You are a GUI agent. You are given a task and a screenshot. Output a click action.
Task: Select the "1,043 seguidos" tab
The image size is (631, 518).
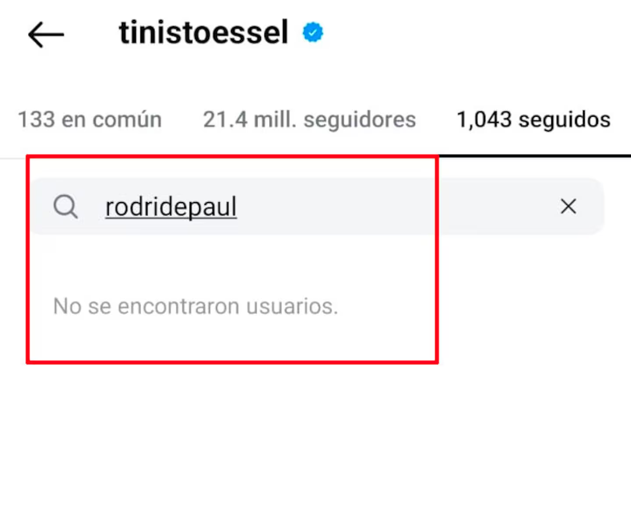pyautogui.click(x=533, y=120)
